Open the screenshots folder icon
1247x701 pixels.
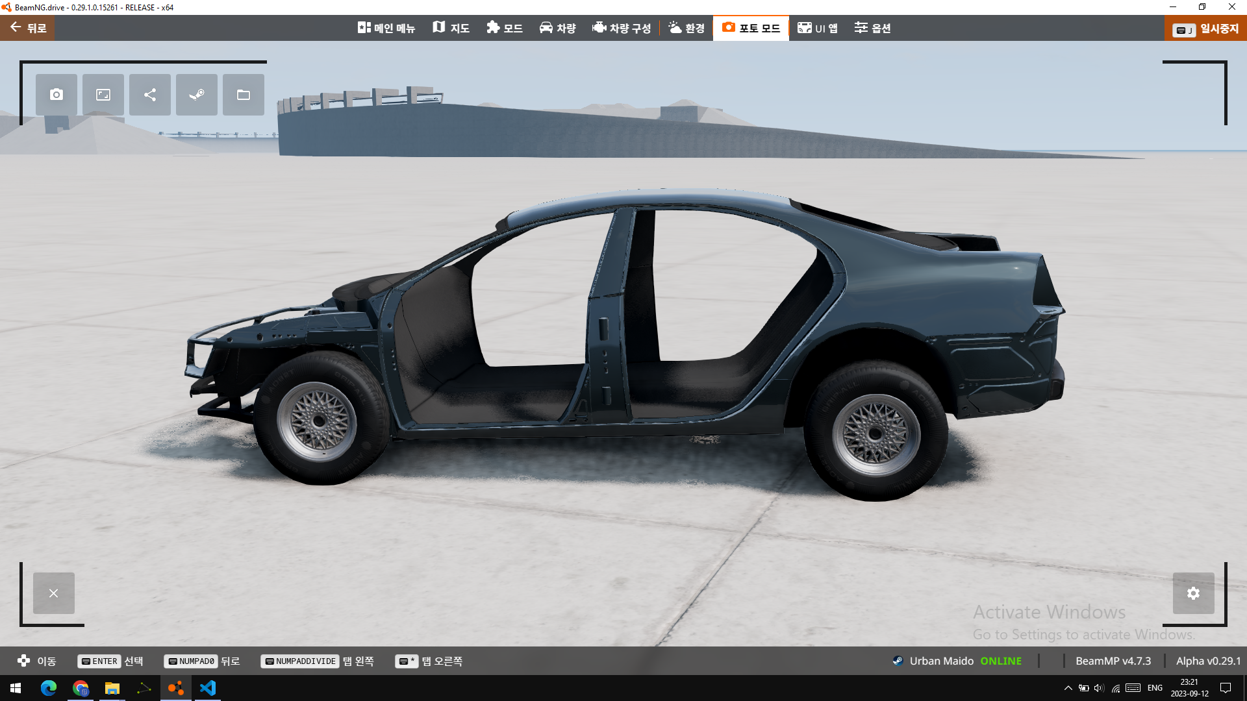coord(244,95)
